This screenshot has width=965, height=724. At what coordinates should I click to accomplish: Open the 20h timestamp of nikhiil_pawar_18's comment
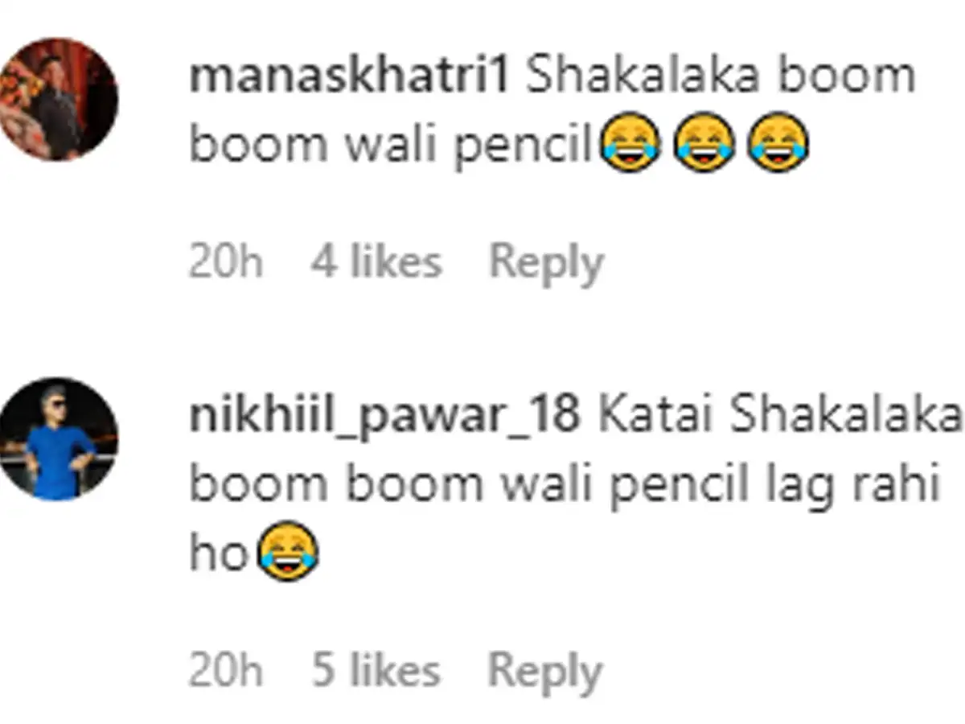tap(226, 671)
